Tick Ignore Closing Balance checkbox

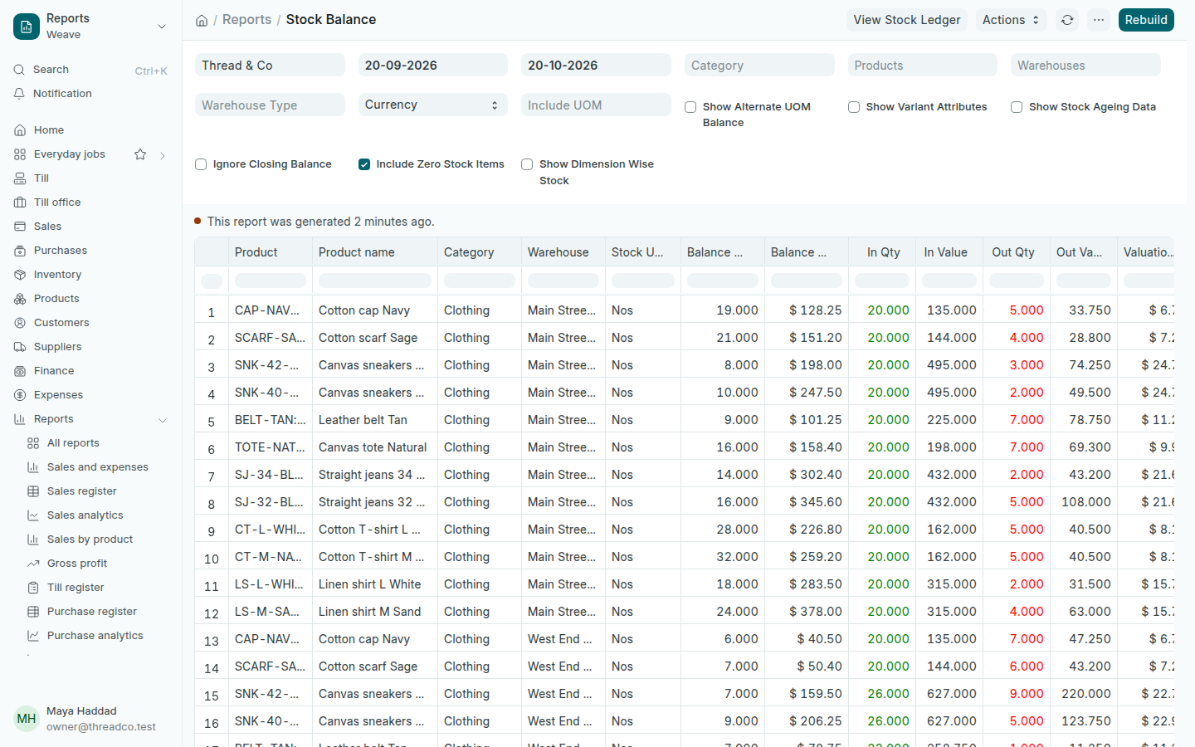pyautogui.click(x=200, y=164)
